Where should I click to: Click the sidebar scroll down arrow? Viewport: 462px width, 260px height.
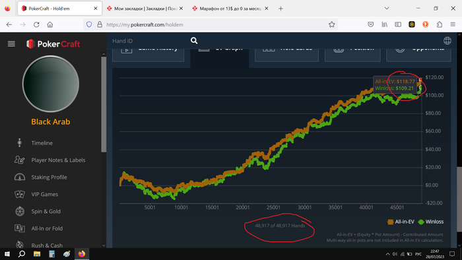tap(104, 245)
